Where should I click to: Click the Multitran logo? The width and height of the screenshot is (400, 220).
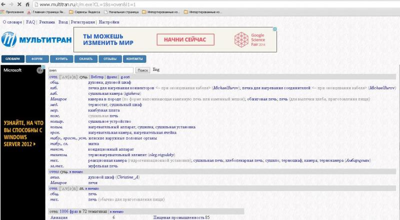[x=35, y=39]
